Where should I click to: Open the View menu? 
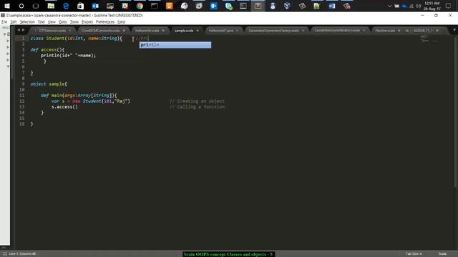52,22
